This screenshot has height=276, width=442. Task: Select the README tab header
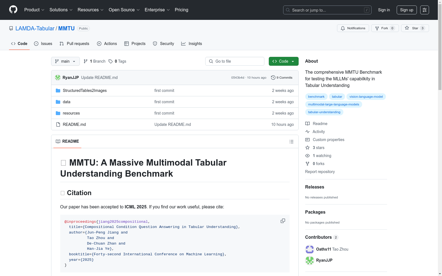point(67,141)
